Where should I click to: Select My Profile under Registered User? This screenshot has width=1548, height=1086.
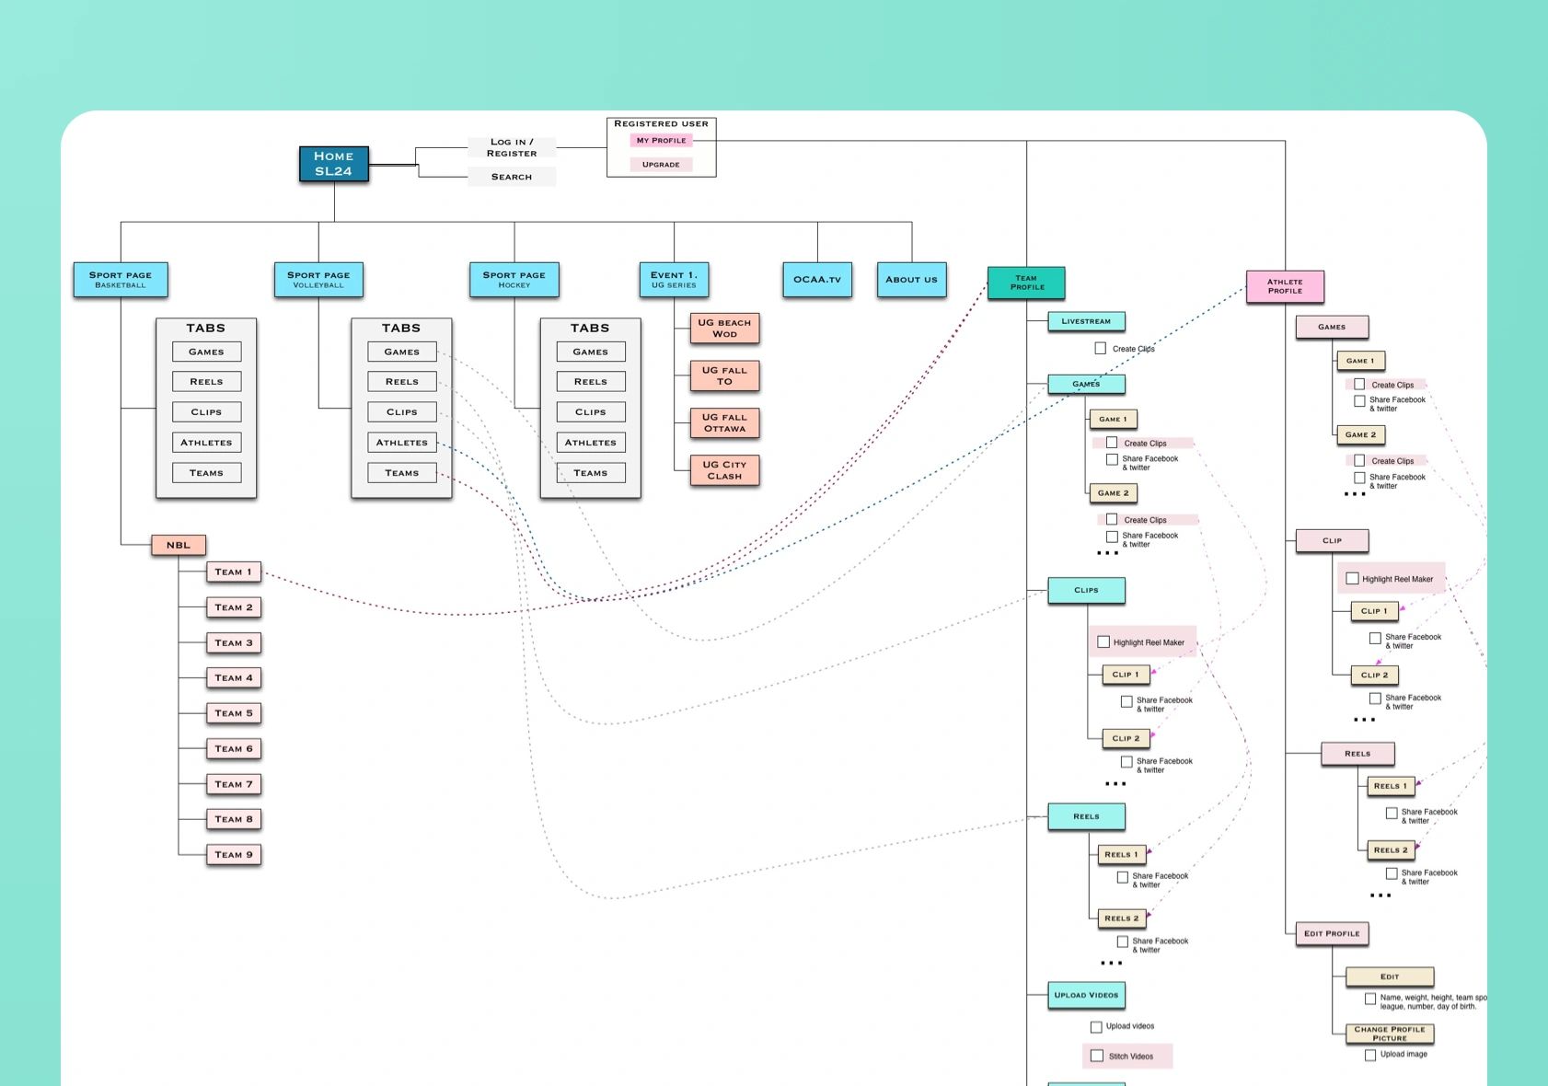pos(661,141)
